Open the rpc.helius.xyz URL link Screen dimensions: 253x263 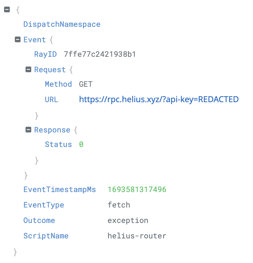point(159,99)
